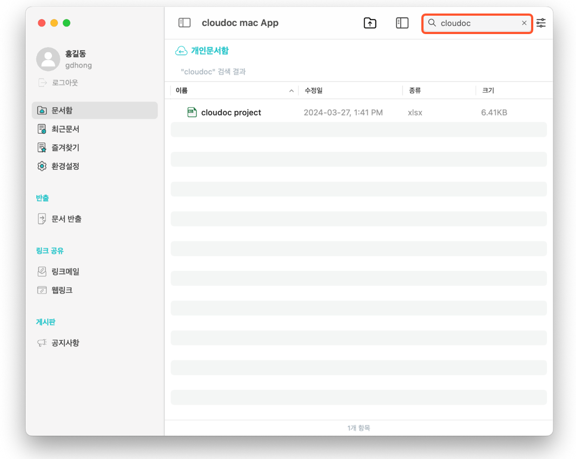Click the xlsx type cell
This screenshot has height=459, width=576.
tap(415, 112)
